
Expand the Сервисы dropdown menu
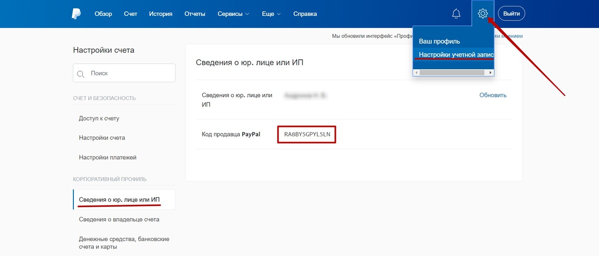coord(233,14)
